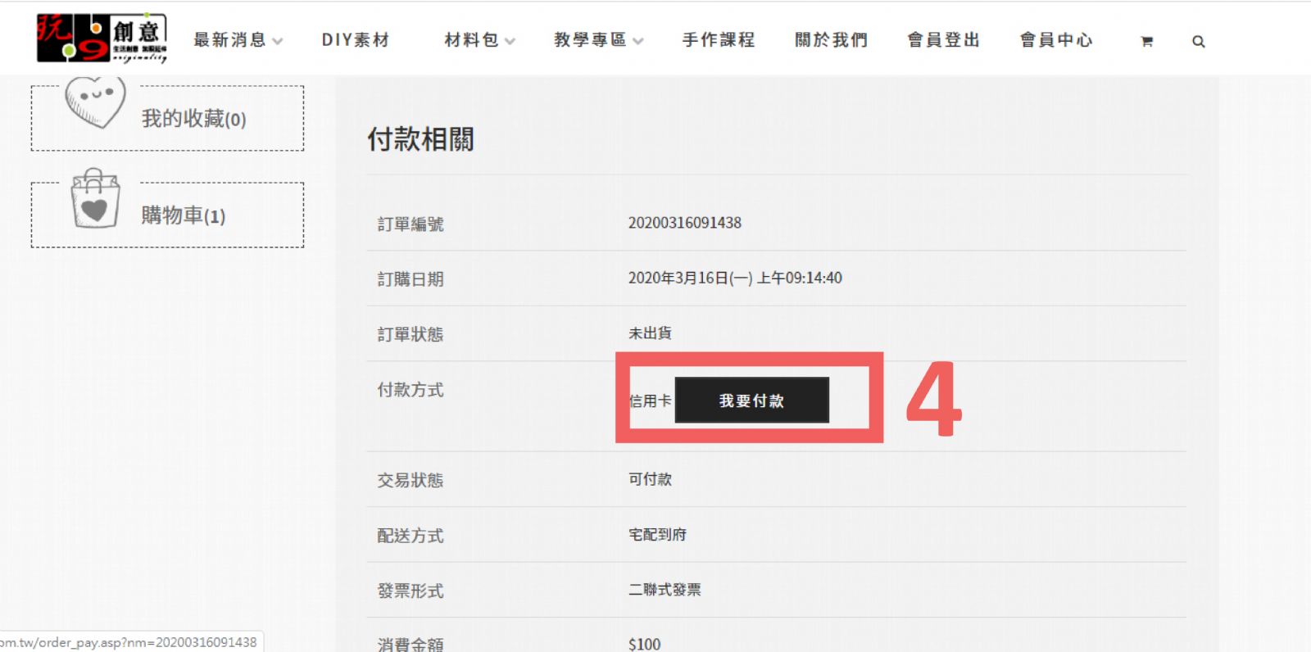Open the DIY素材 menu item
This screenshot has width=1311, height=652.
point(356,40)
